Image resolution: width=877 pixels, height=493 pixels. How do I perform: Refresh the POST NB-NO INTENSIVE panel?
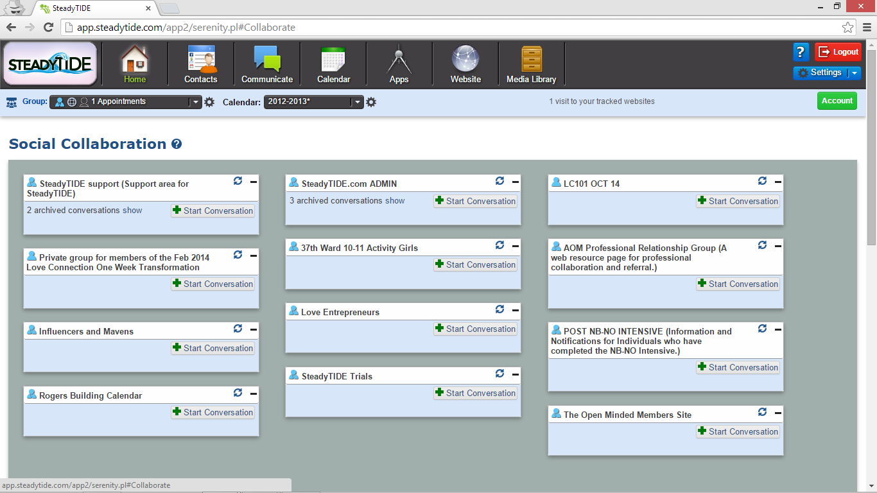(762, 329)
